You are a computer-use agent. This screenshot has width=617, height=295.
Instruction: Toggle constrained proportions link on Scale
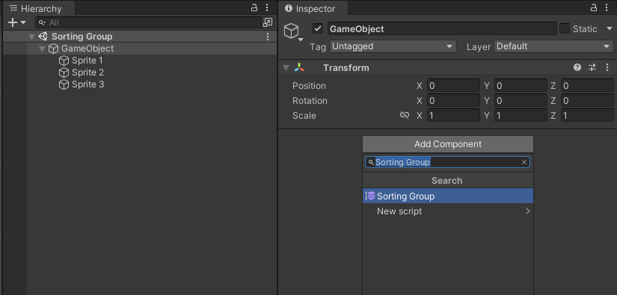coord(404,116)
